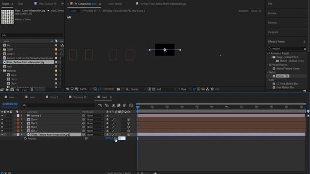Create a new composition from Project panel
This screenshot has height=174, width=310.
pos(12,90)
